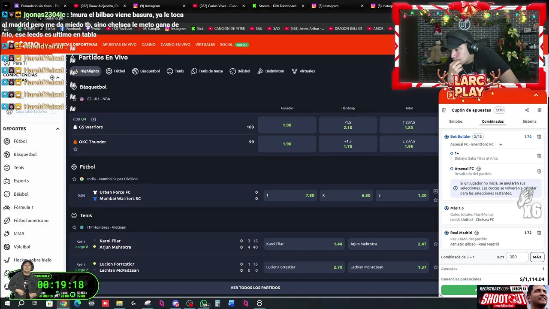Favorite Forrestier vs McFadzean match star
The image size is (549, 309).
click(435, 267)
